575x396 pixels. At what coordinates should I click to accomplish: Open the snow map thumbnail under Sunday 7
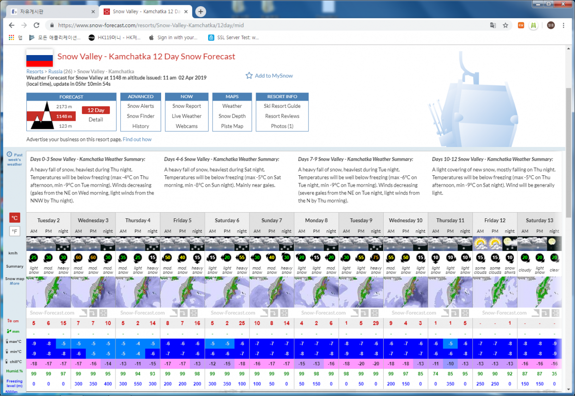click(x=272, y=292)
